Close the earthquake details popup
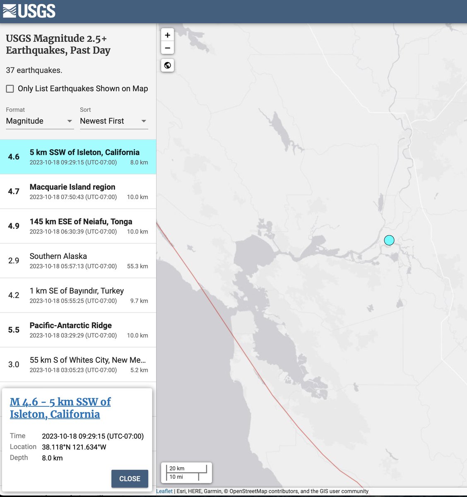 [130, 479]
